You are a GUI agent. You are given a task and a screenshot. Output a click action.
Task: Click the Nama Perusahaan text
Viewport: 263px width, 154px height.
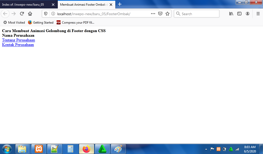(x=18, y=35)
